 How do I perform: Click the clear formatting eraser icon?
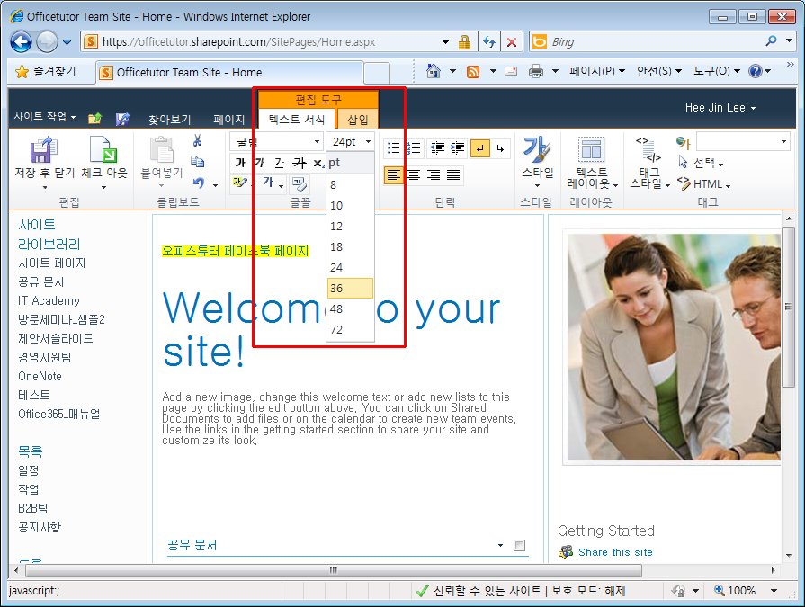[x=300, y=183]
